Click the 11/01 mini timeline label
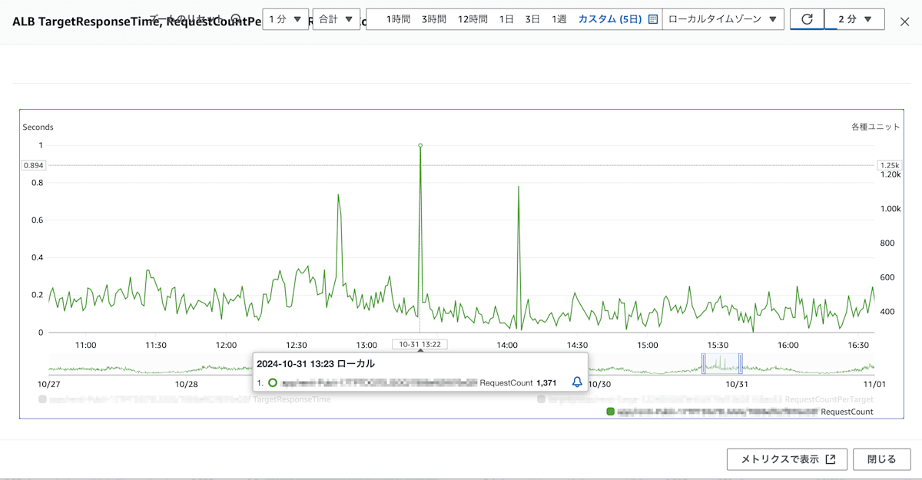Image resolution: width=922 pixels, height=480 pixels. 874,383
